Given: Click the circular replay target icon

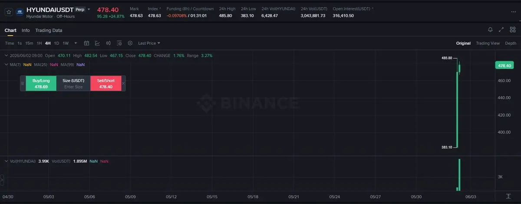Looking at the screenshot, I should coord(130,43).
